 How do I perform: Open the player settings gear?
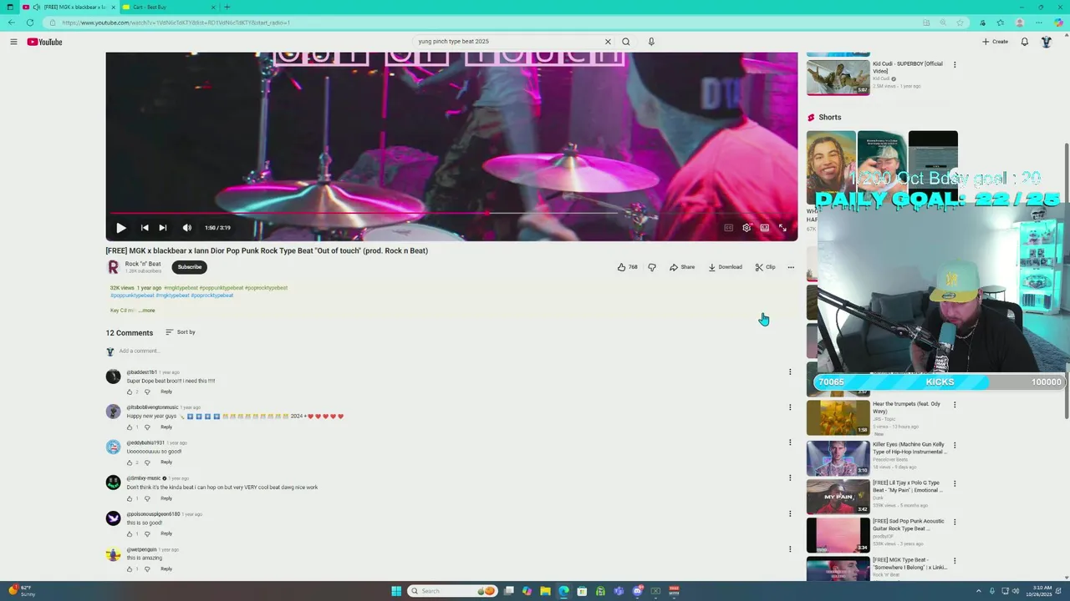(x=746, y=228)
